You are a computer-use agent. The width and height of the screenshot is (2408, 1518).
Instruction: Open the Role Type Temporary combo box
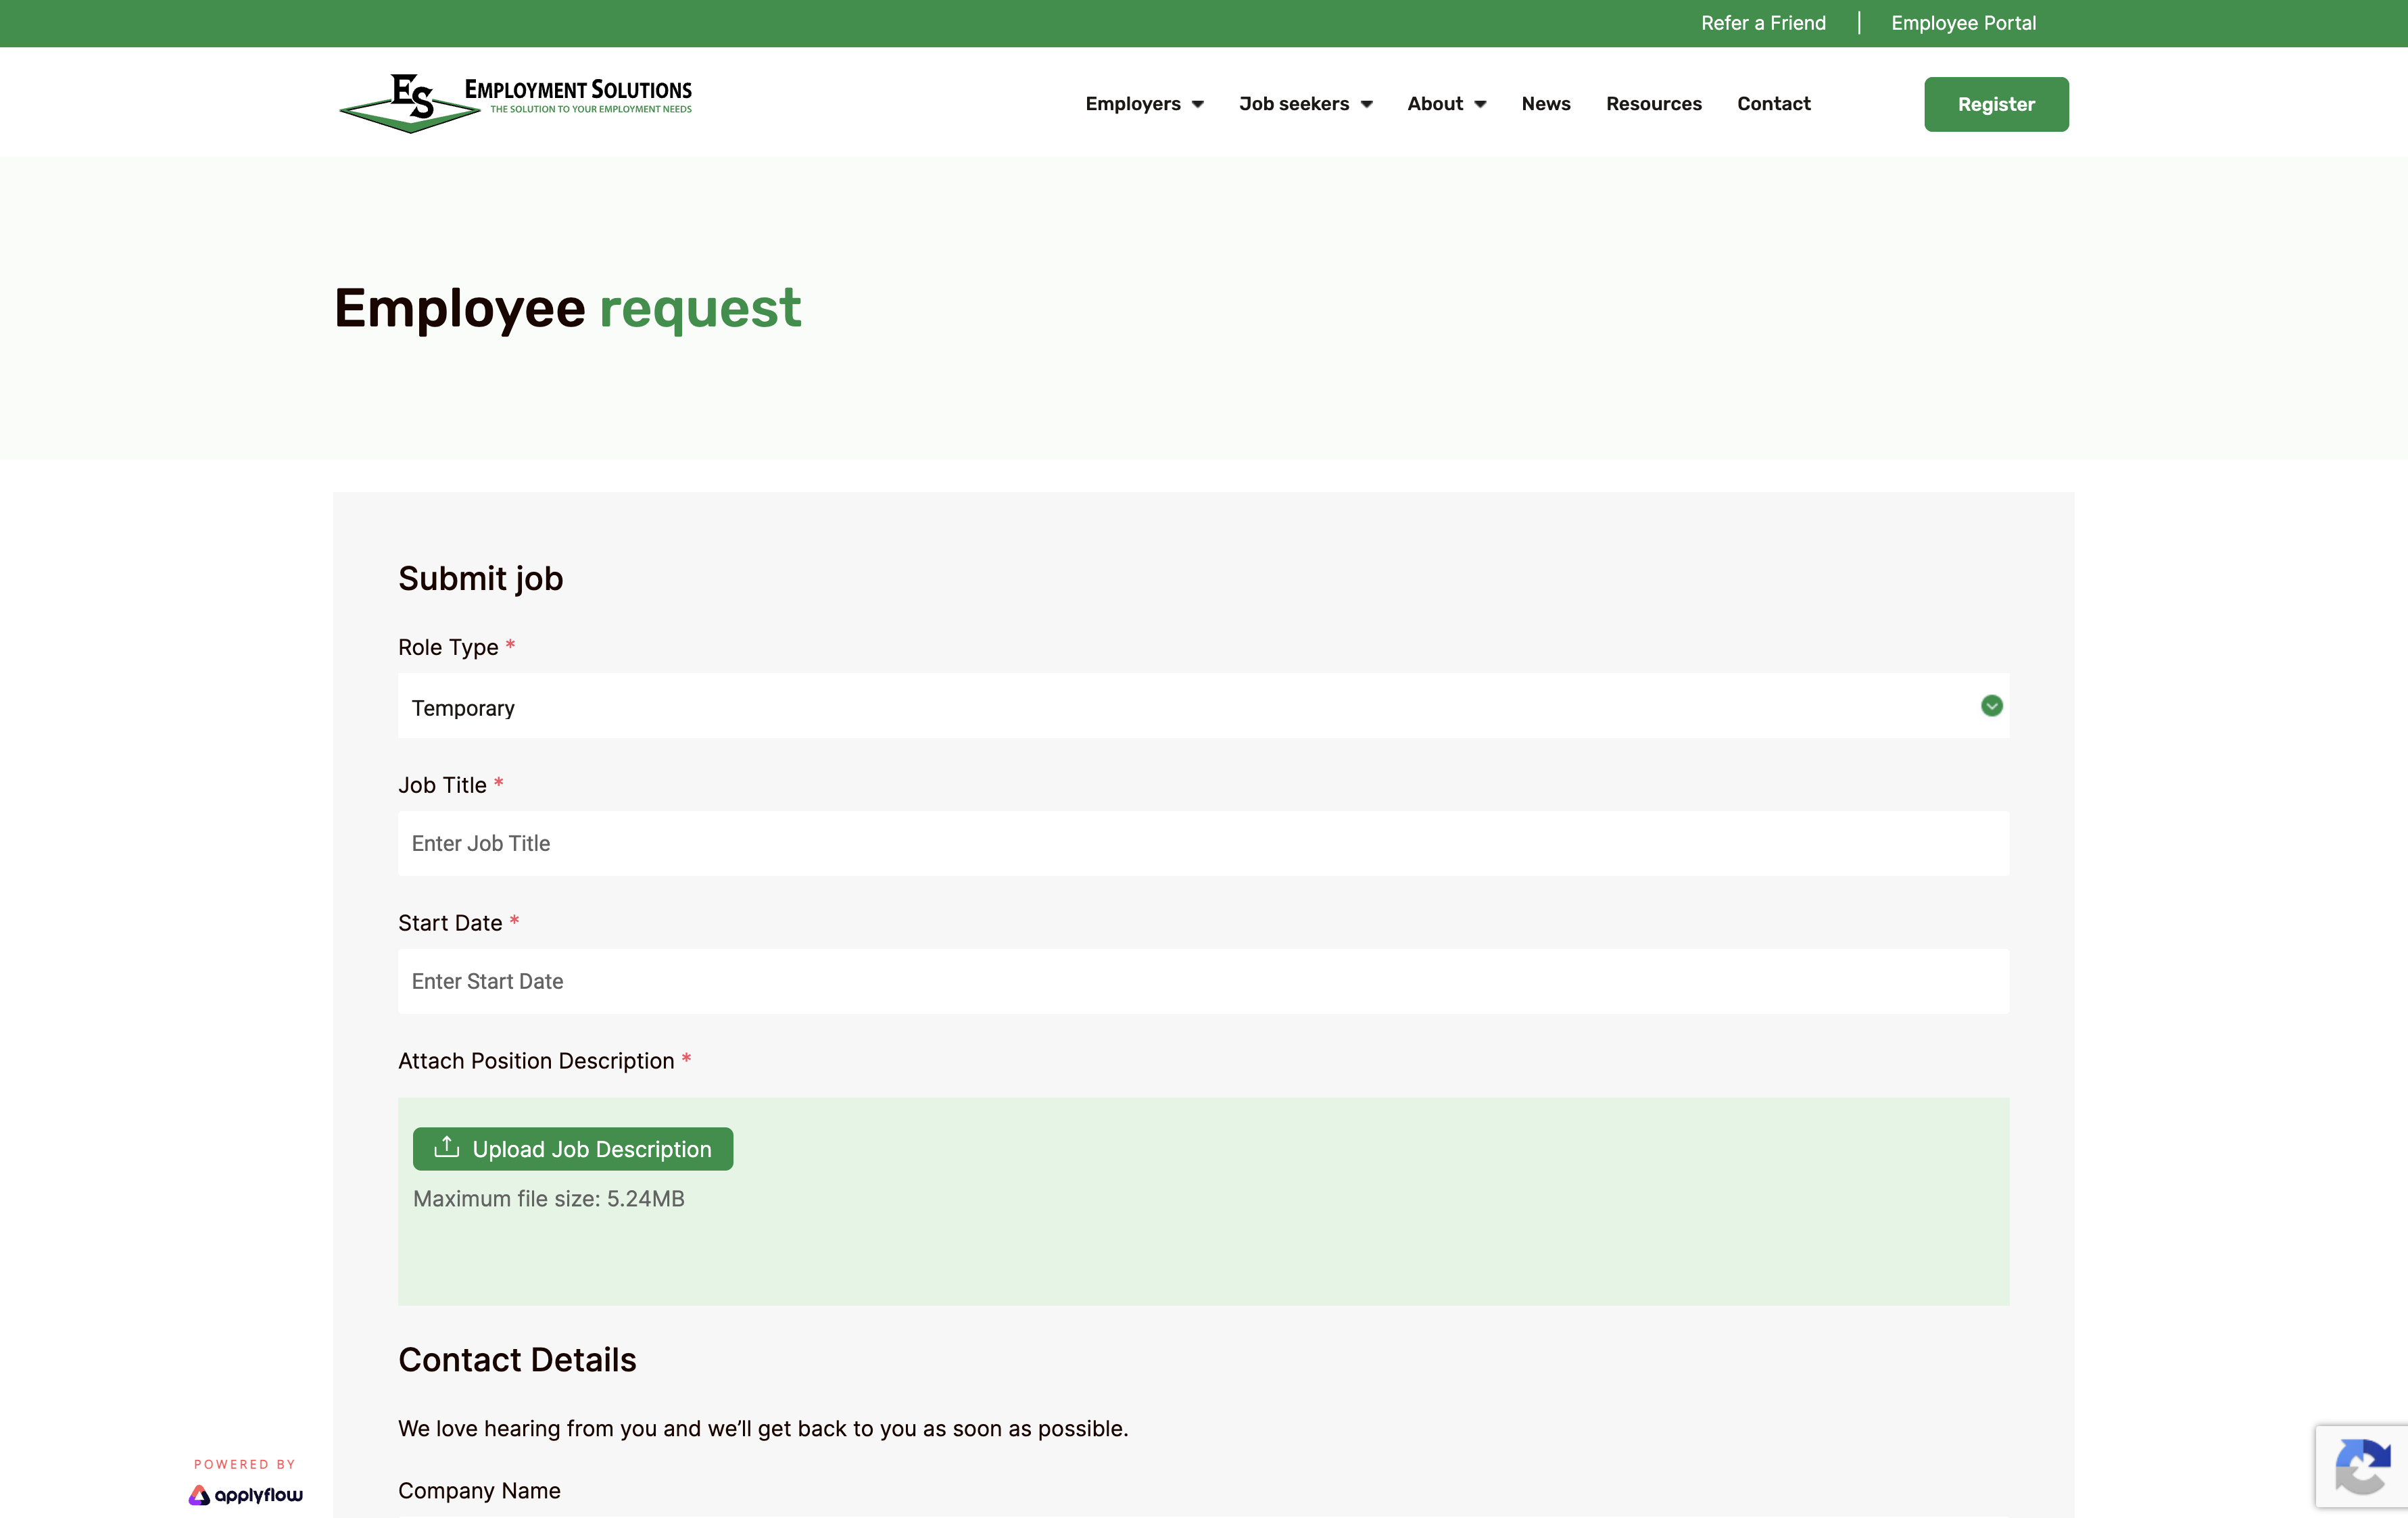[1203, 706]
